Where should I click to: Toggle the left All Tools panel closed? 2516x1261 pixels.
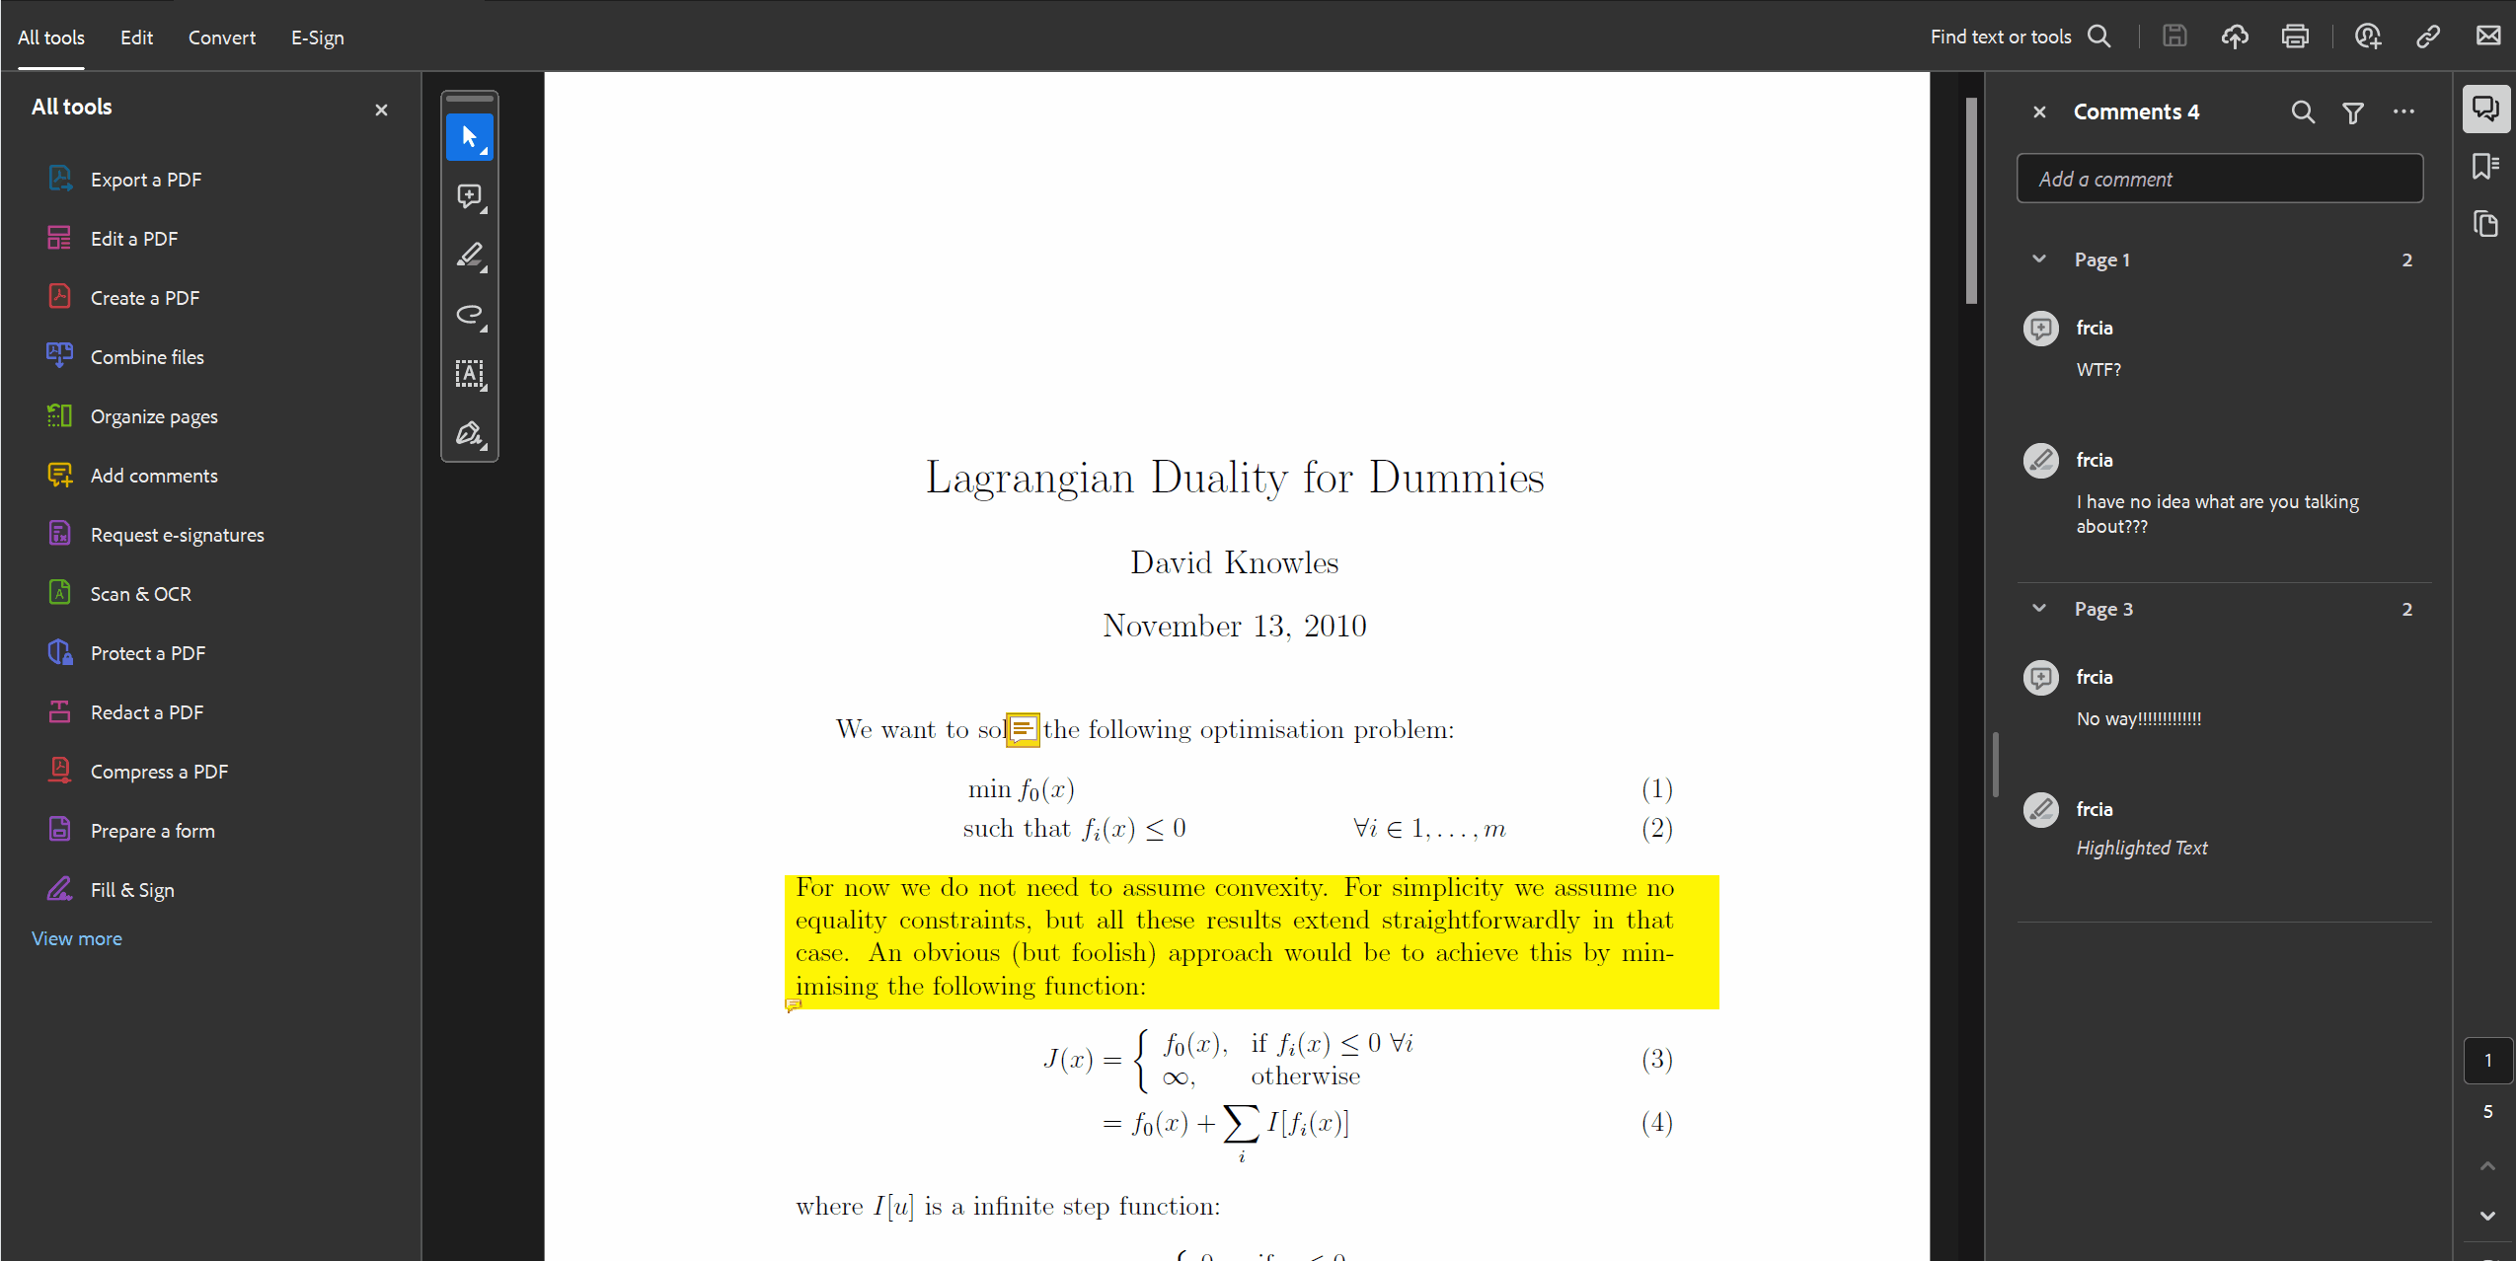point(381,110)
